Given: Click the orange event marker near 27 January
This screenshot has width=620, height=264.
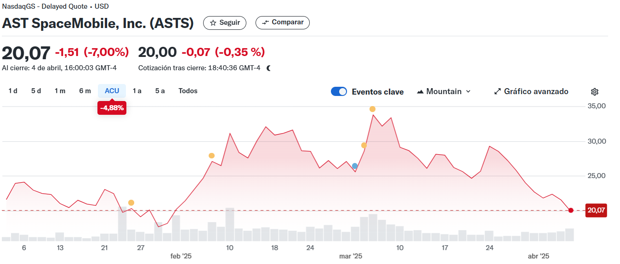Looking at the screenshot, I should pos(131,202).
